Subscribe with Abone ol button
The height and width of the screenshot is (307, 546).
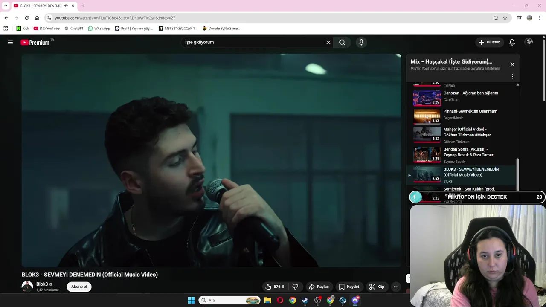(79, 287)
